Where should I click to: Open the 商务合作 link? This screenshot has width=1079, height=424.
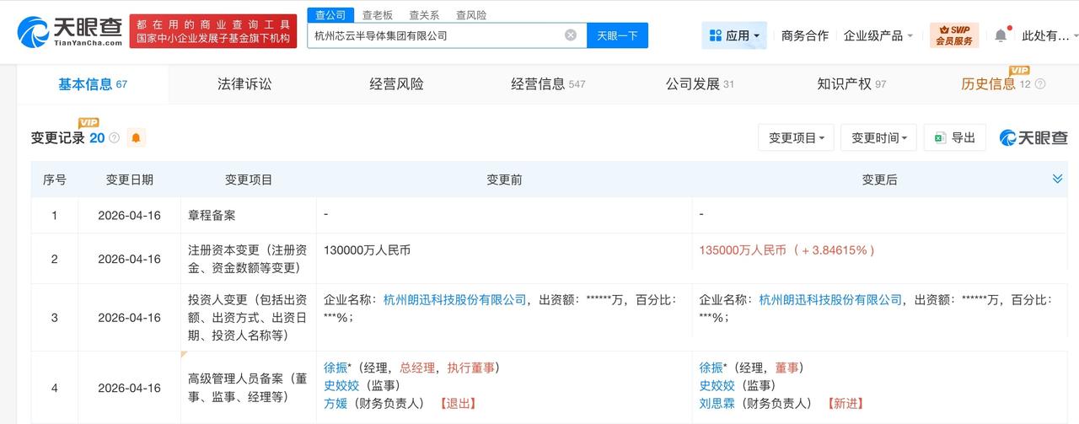[x=805, y=35]
